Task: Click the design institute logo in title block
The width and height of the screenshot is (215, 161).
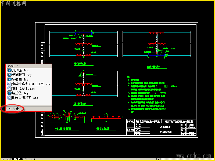Action: point(137,121)
